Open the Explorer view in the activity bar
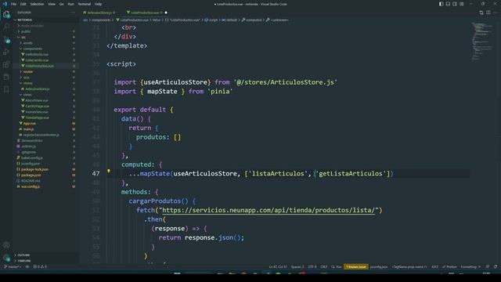The width and height of the screenshot is (501, 282). (6, 14)
